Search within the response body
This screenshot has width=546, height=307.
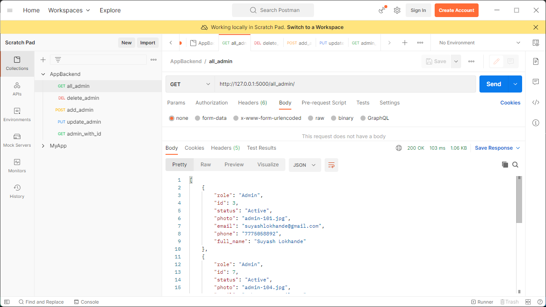[515, 165]
